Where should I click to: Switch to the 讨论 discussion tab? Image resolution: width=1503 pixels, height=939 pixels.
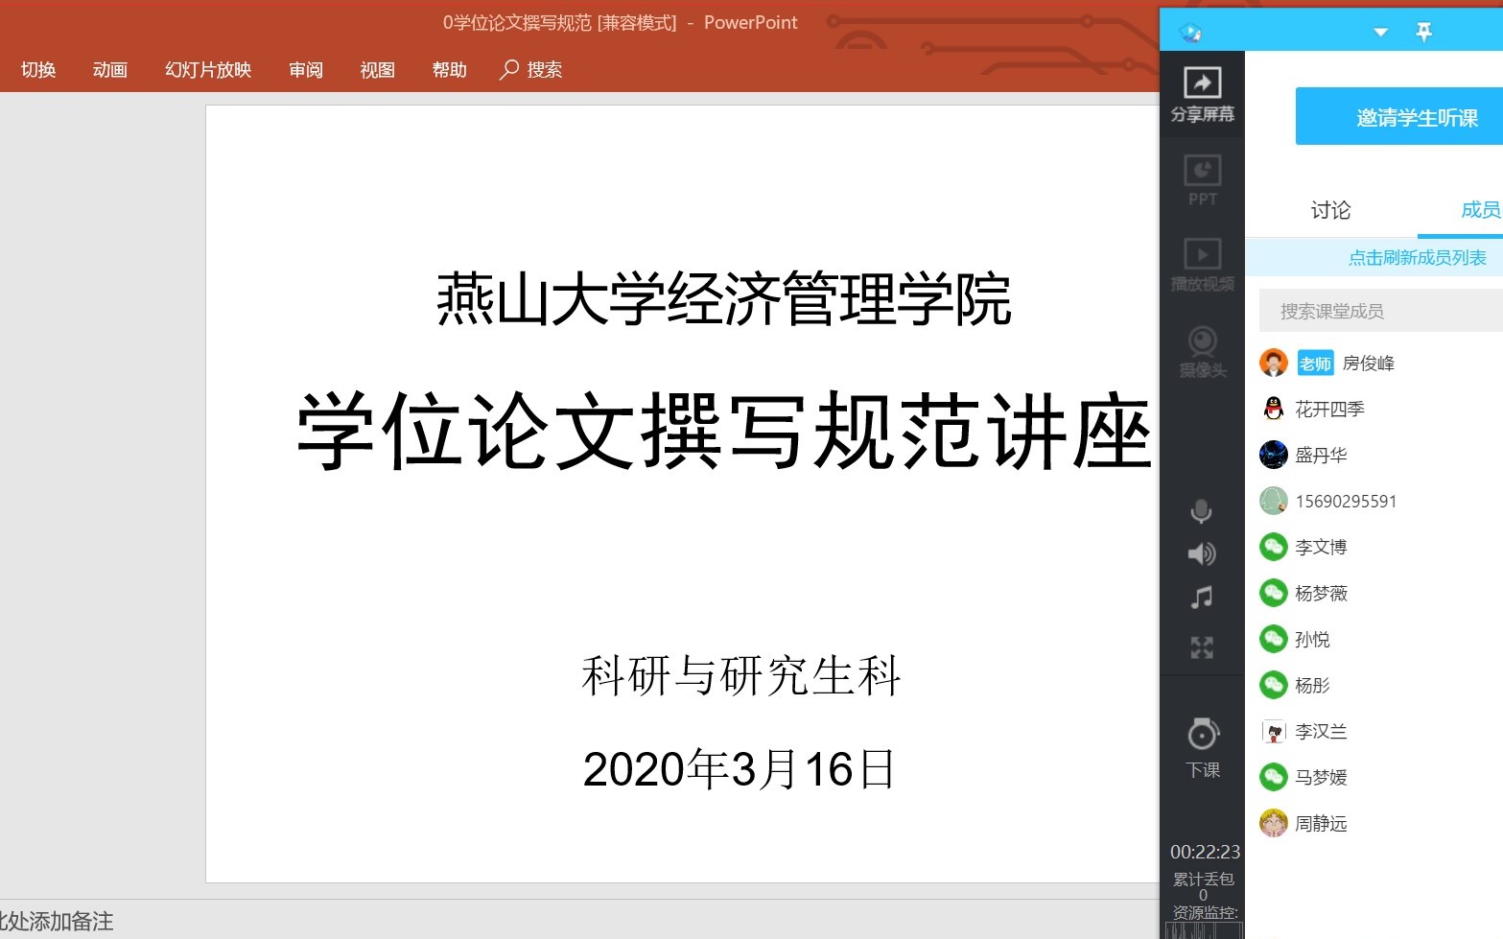coord(1330,210)
